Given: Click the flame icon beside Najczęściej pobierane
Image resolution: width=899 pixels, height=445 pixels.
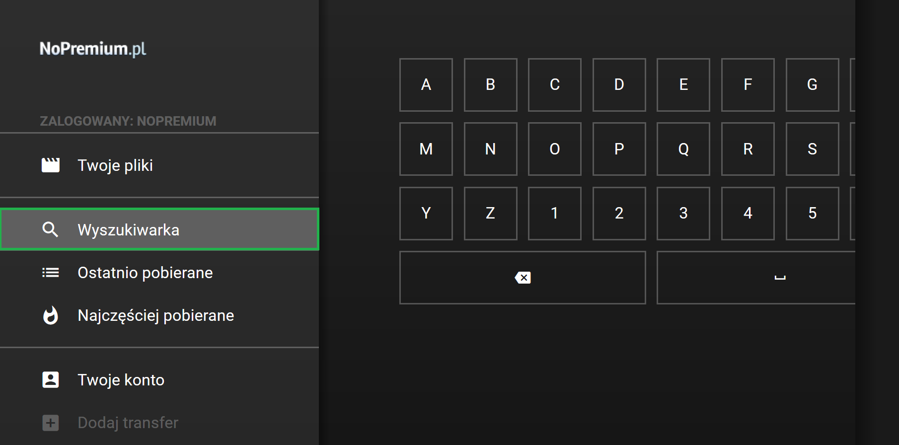Looking at the screenshot, I should (x=50, y=315).
